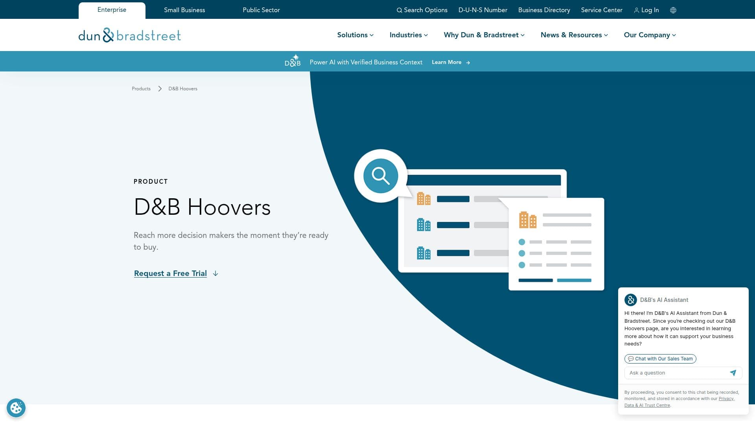Go to Products breadcrumb

(141, 89)
